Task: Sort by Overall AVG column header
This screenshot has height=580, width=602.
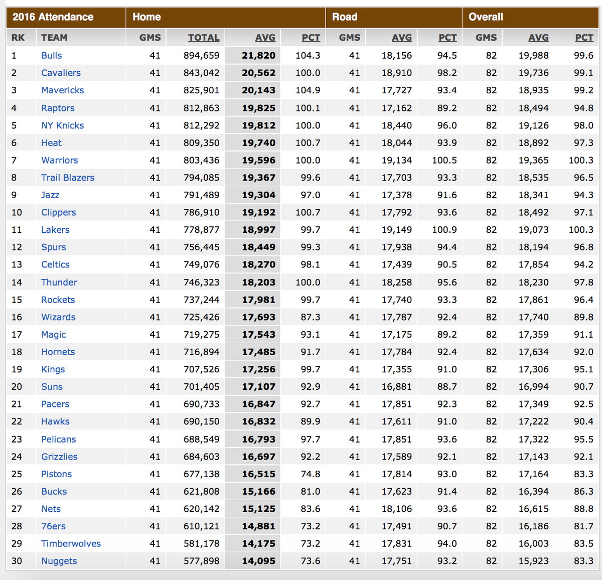Action: click(538, 38)
